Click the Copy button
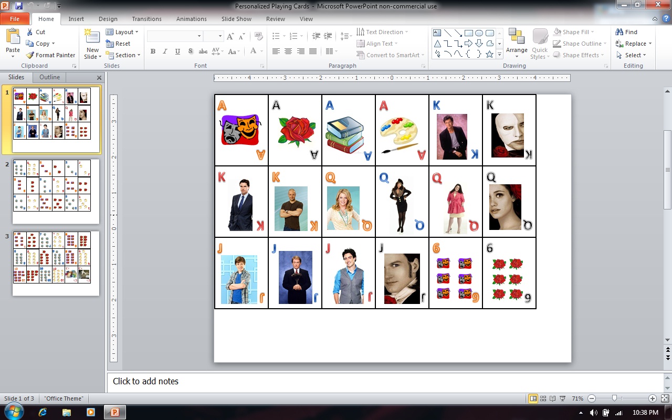672x420 pixels. click(40, 44)
